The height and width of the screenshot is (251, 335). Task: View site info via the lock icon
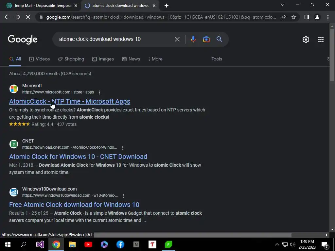tap(41, 17)
